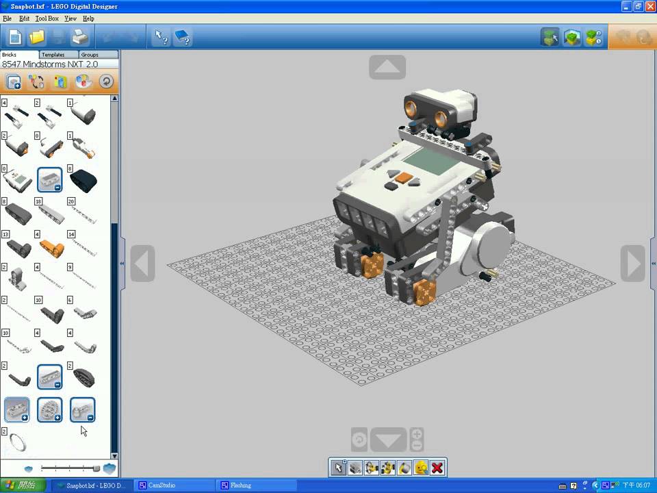Switch to Flashing window in taskbar

tap(257, 485)
